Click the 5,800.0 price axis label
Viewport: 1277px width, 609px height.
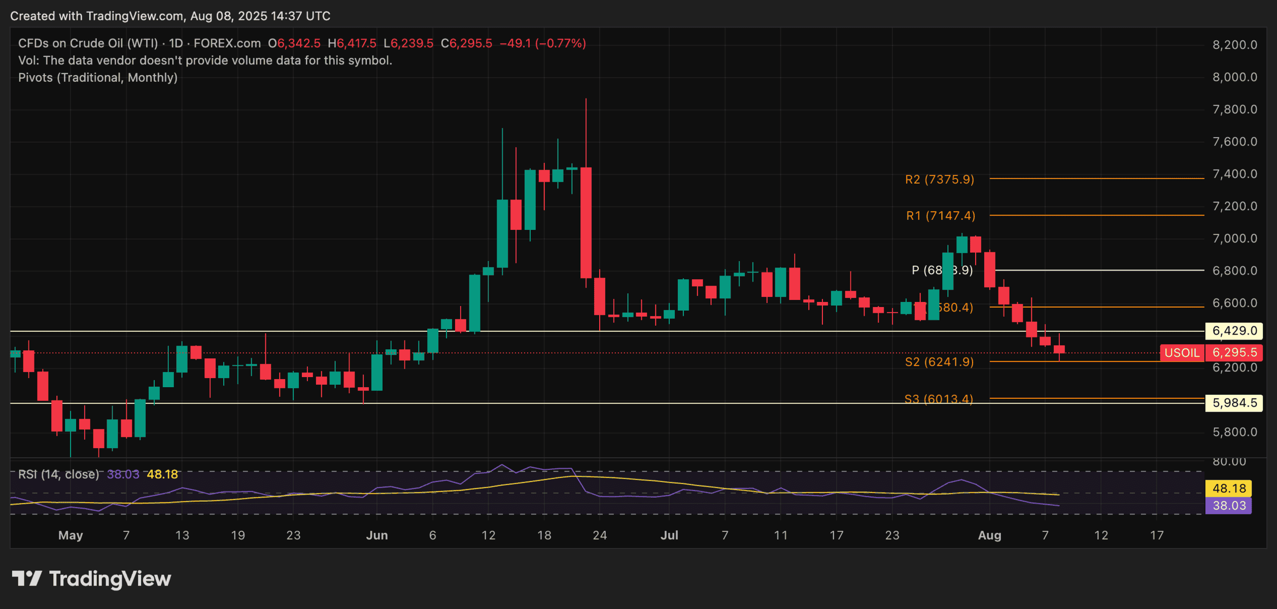[1235, 432]
